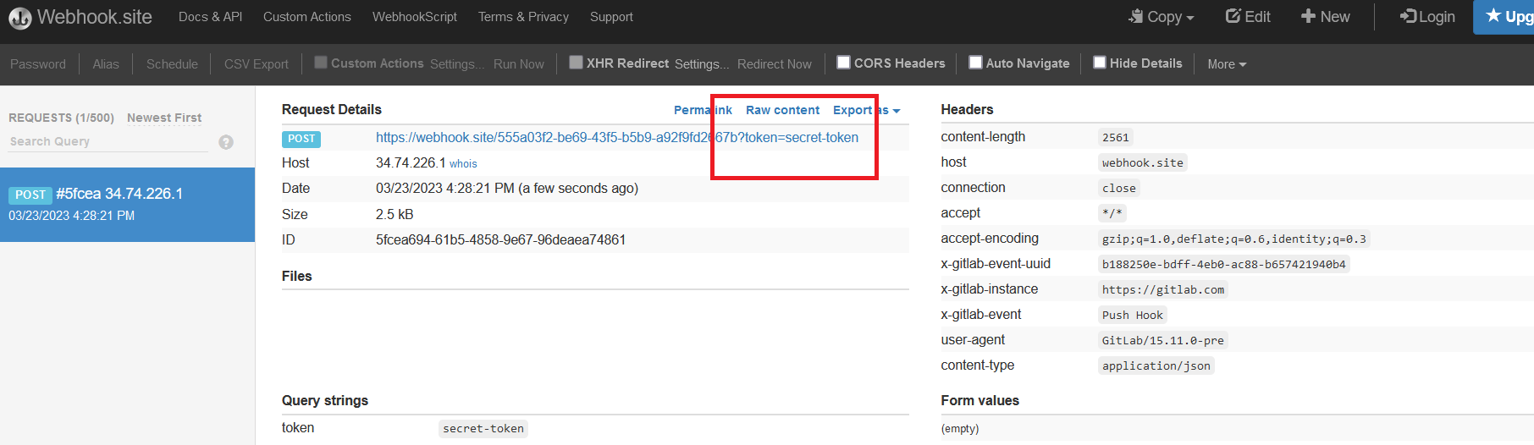The height and width of the screenshot is (445, 1534).
Task: Expand the More dropdown menu
Action: [1226, 64]
